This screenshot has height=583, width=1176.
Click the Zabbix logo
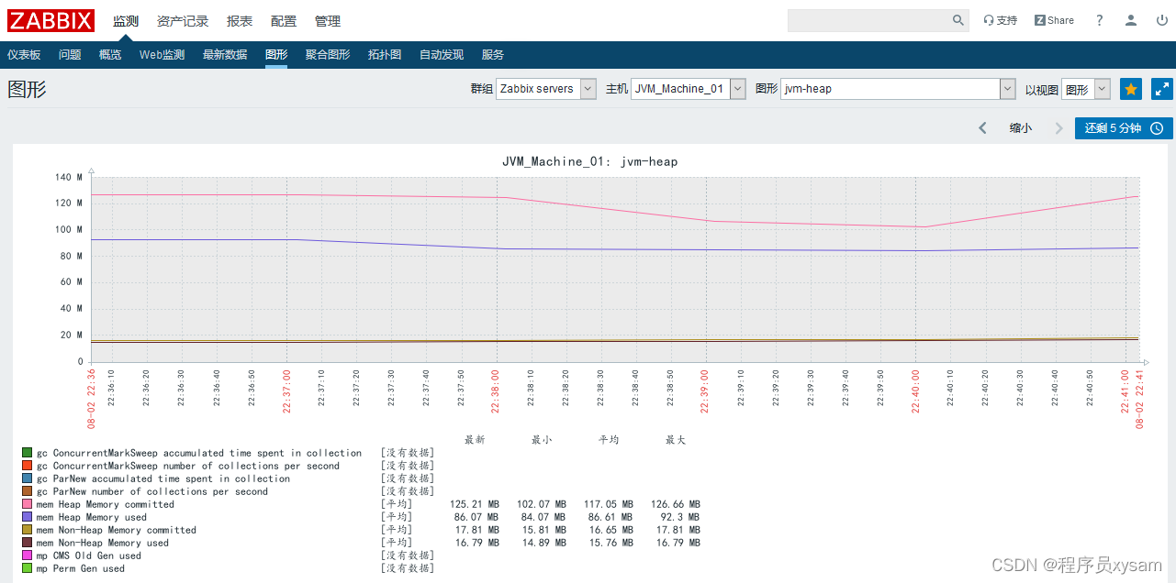[x=51, y=20]
